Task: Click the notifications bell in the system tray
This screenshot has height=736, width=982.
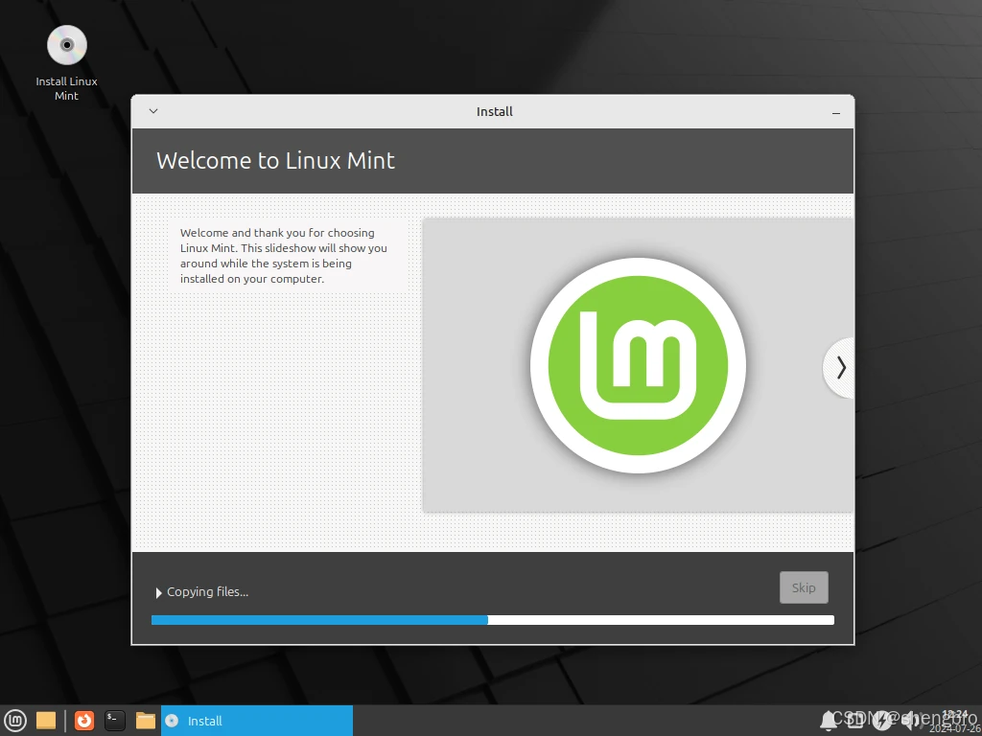Action: [x=829, y=720]
